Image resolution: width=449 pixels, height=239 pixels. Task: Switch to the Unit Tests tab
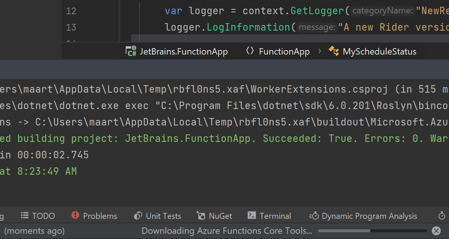tap(163, 216)
